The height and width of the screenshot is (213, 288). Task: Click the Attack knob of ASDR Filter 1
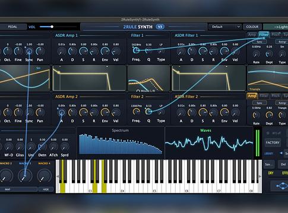click(x=181, y=51)
